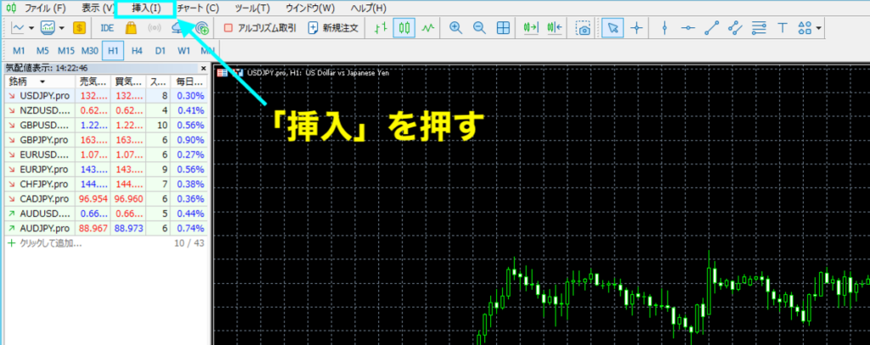
Task: Click the zoom in magnifier icon
Action: (x=455, y=28)
